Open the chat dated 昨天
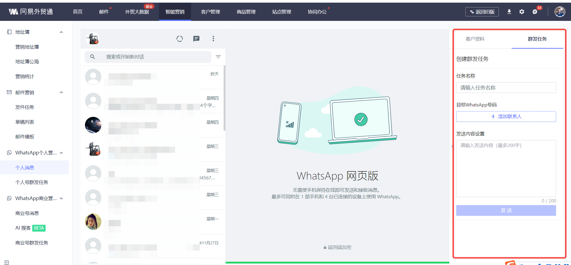 click(x=152, y=77)
